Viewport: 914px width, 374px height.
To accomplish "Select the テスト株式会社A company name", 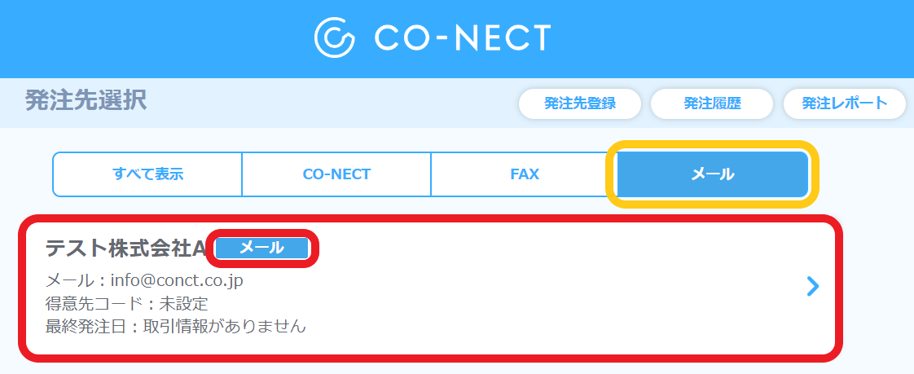I will coord(126,249).
